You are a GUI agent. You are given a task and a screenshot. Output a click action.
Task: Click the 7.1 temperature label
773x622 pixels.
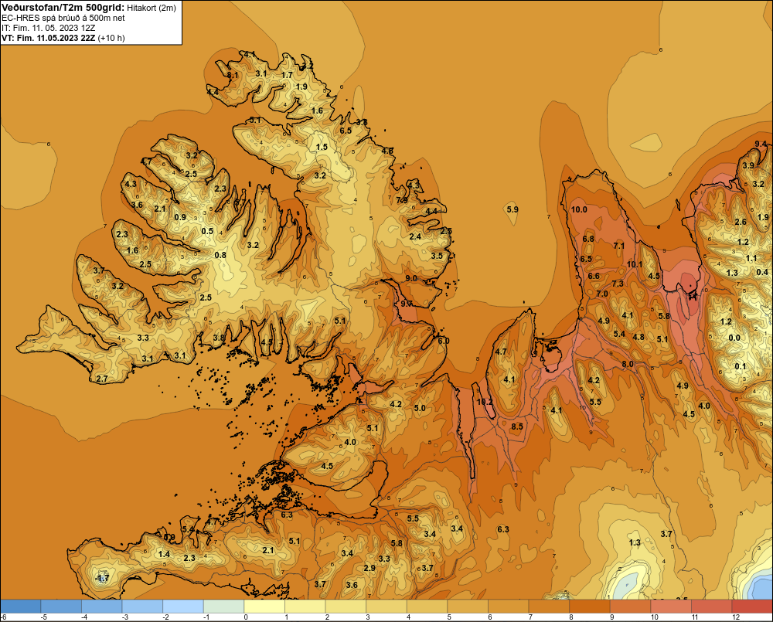point(618,246)
